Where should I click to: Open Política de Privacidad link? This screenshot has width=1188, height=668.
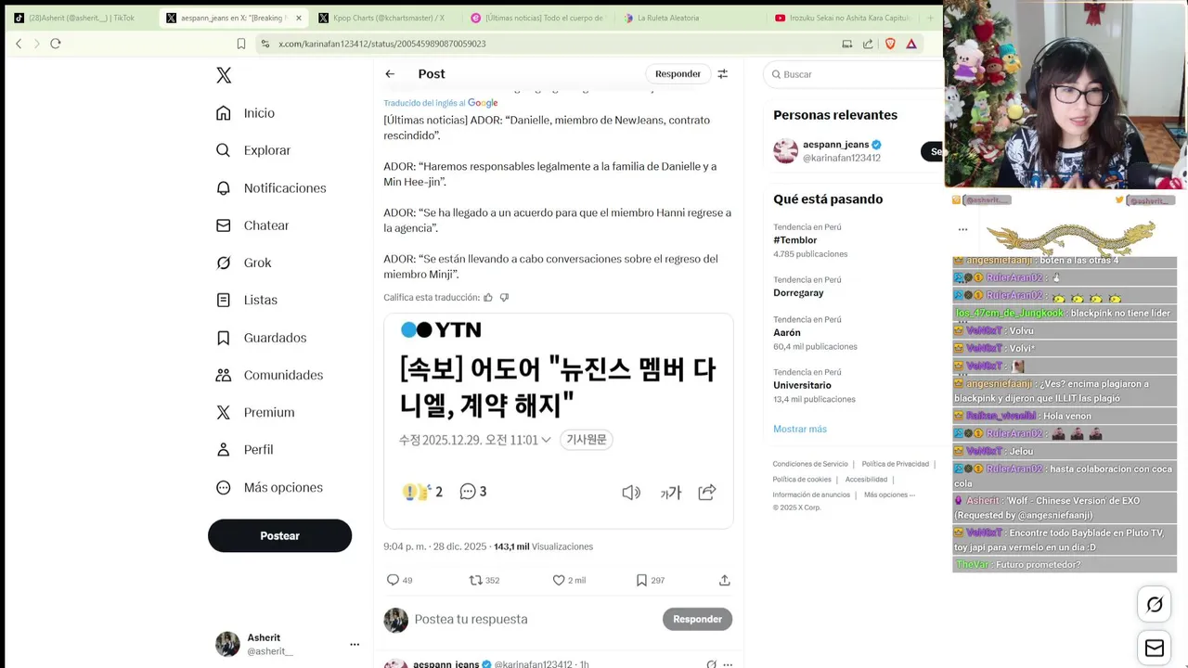(895, 464)
